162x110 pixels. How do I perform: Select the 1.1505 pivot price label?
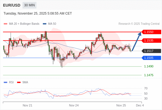pos(151,58)
